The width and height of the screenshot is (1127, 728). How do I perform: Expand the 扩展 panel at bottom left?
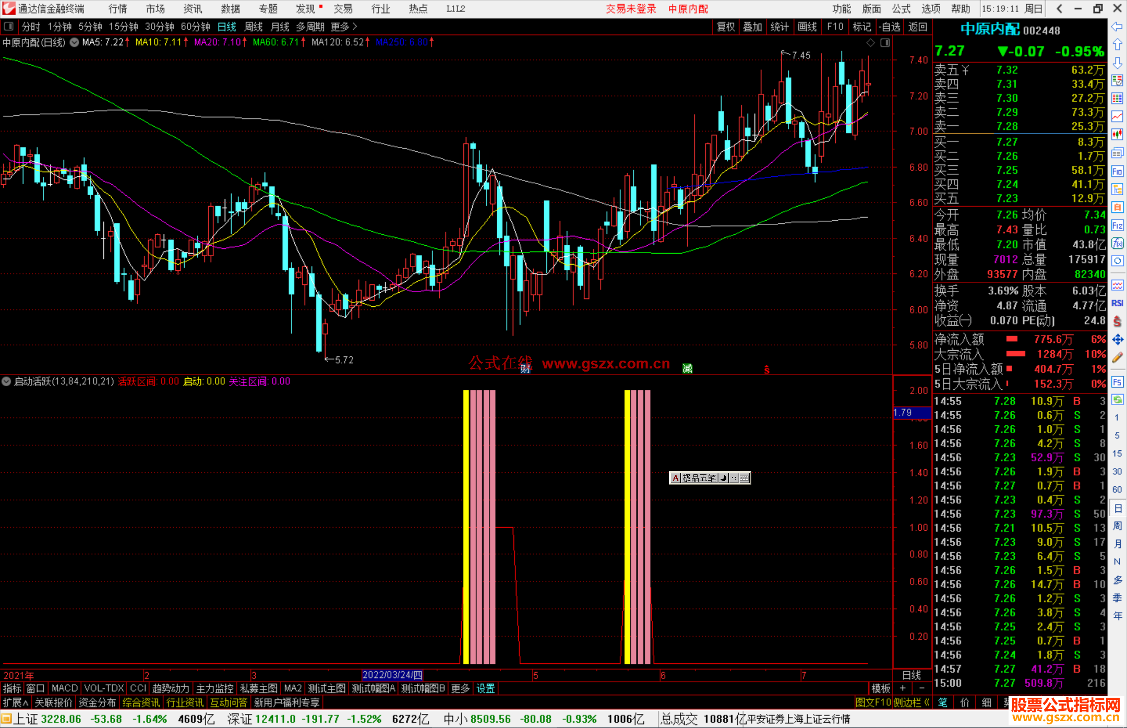point(16,702)
